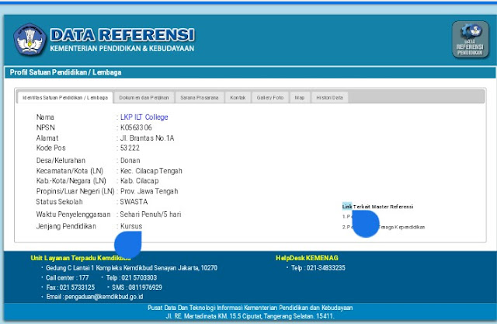
Task: Select the address Jl. Brantas No.1A
Action: pyautogui.click(x=147, y=138)
